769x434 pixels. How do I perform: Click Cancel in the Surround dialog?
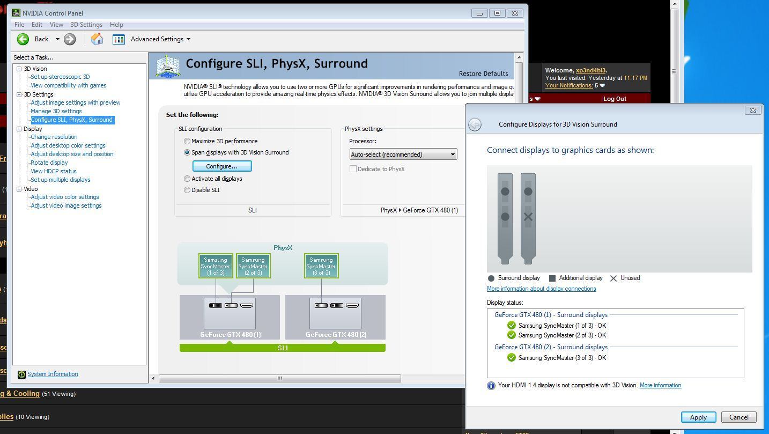click(x=738, y=417)
